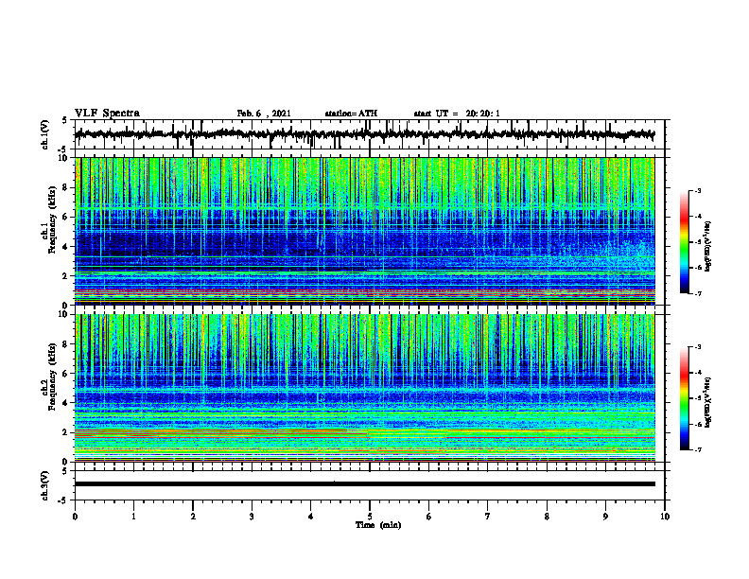The height and width of the screenshot is (579, 749).
Task: Click the time axis tick label "9"
Action: pyautogui.click(x=605, y=517)
